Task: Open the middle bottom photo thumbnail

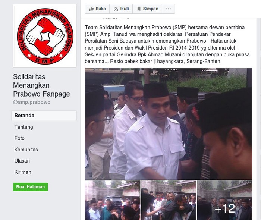Action: point(169,200)
